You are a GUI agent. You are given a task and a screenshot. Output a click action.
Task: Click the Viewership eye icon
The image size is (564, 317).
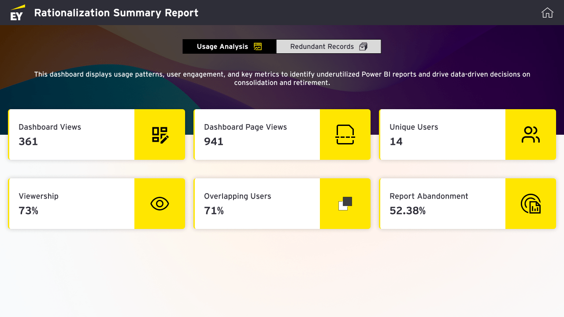[x=160, y=204]
